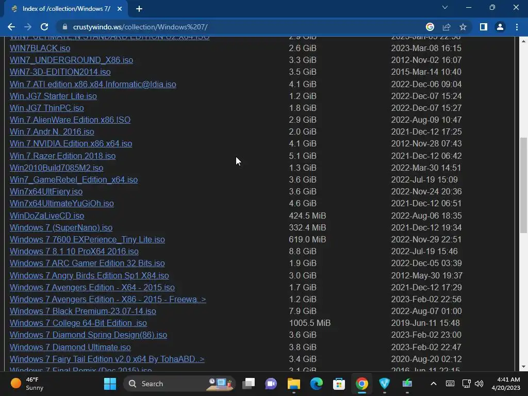
Task: Open Windows 7 8.1 10 ProX64 2016.iso
Action: [74, 251]
